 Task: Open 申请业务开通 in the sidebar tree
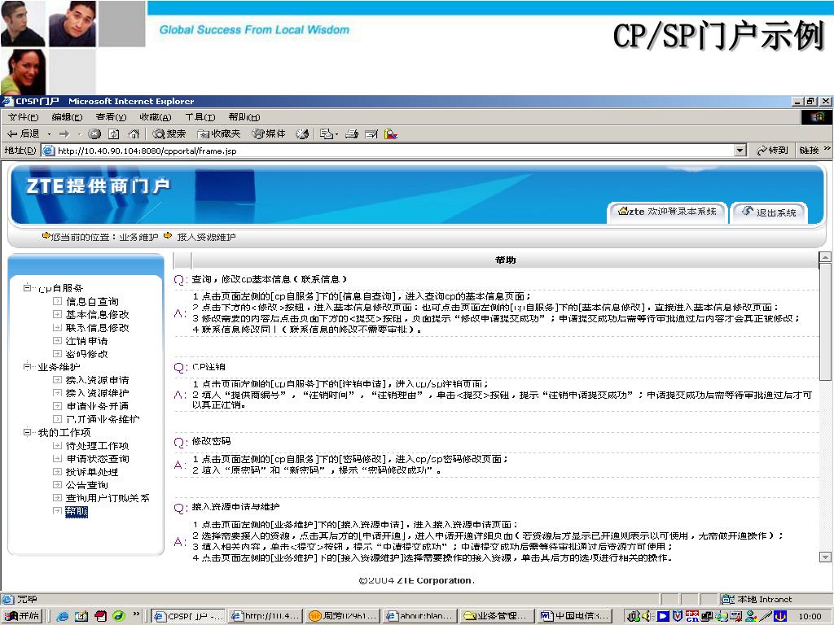pos(98,406)
